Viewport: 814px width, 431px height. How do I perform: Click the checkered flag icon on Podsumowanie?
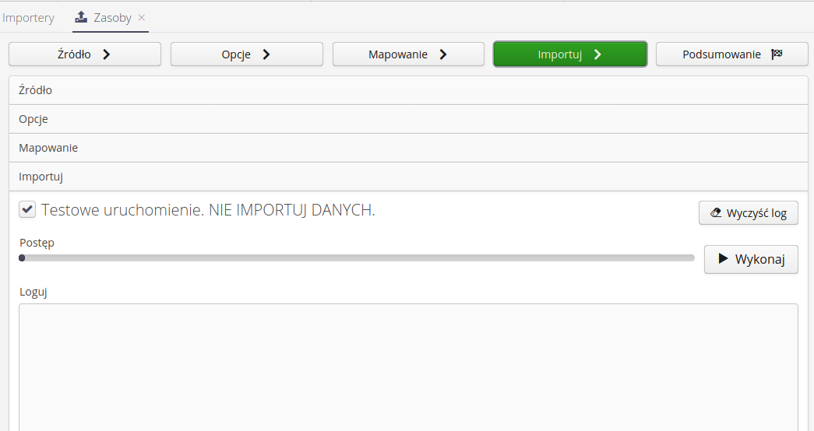point(777,54)
